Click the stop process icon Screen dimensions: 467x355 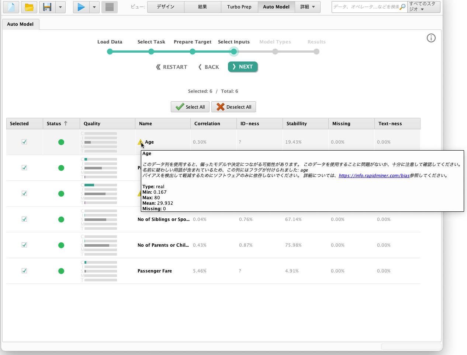point(110,7)
